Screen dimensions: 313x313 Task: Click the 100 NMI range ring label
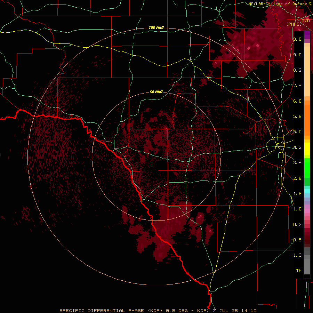pyautogui.click(x=156, y=27)
